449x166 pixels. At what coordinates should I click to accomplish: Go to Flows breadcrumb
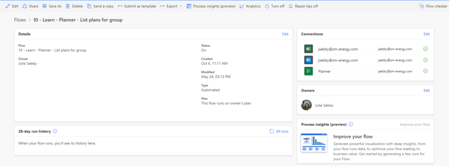click(19, 20)
